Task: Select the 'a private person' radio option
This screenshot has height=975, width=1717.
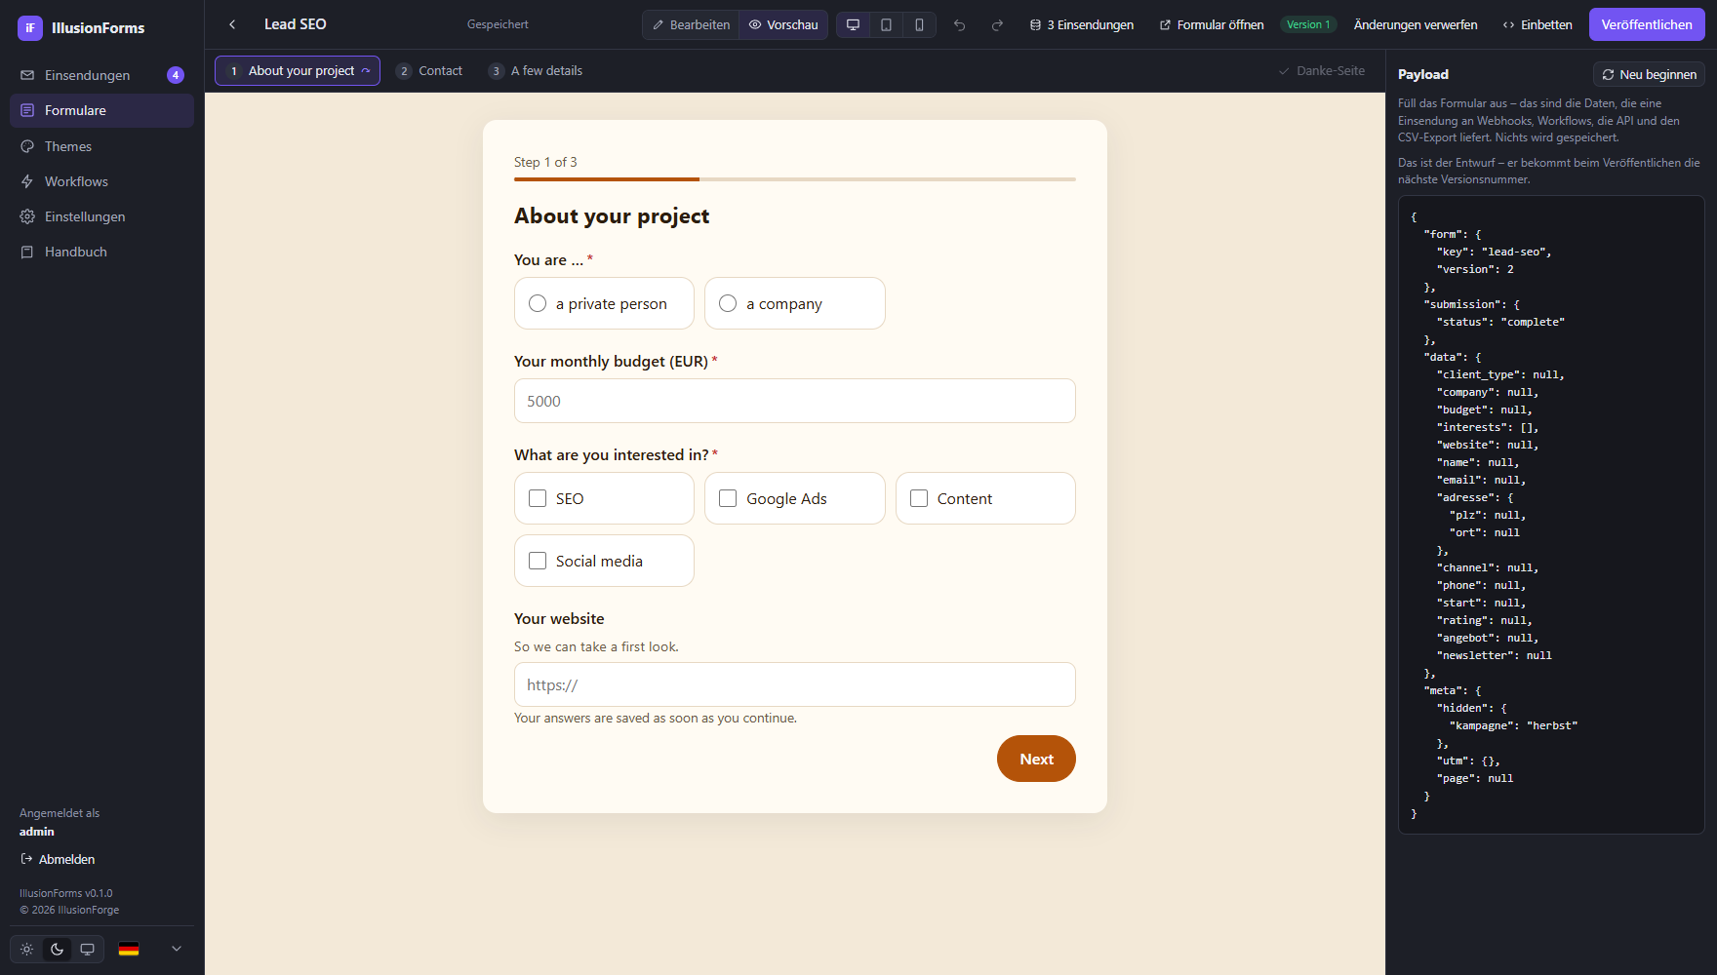Action: click(604, 303)
